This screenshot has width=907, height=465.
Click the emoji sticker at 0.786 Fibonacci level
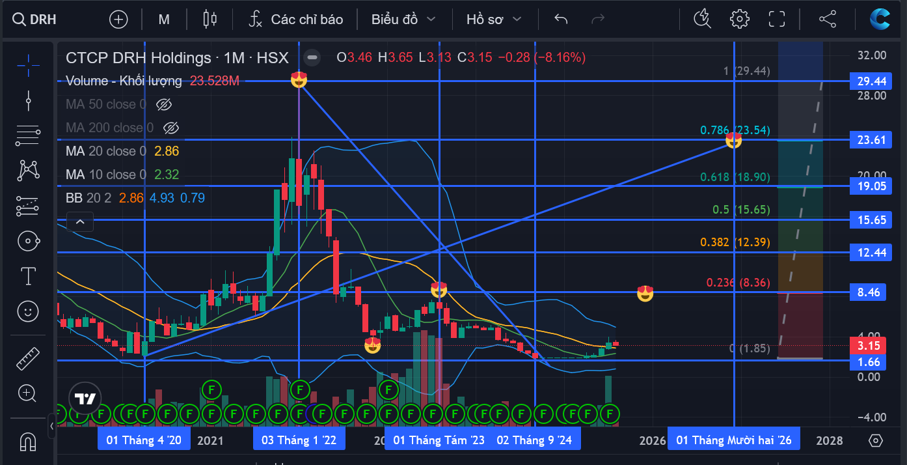tap(734, 140)
